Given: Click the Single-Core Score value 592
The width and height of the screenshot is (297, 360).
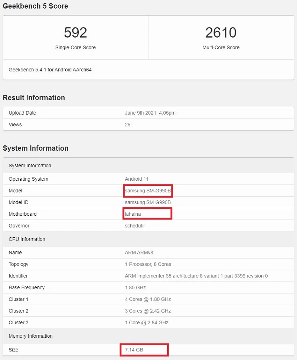Looking at the screenshot, I should pyautogui.click(x=75, y=33).
